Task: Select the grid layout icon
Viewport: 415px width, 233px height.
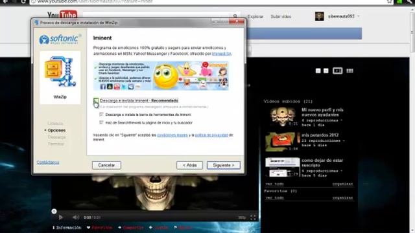Action: [350, 71]
